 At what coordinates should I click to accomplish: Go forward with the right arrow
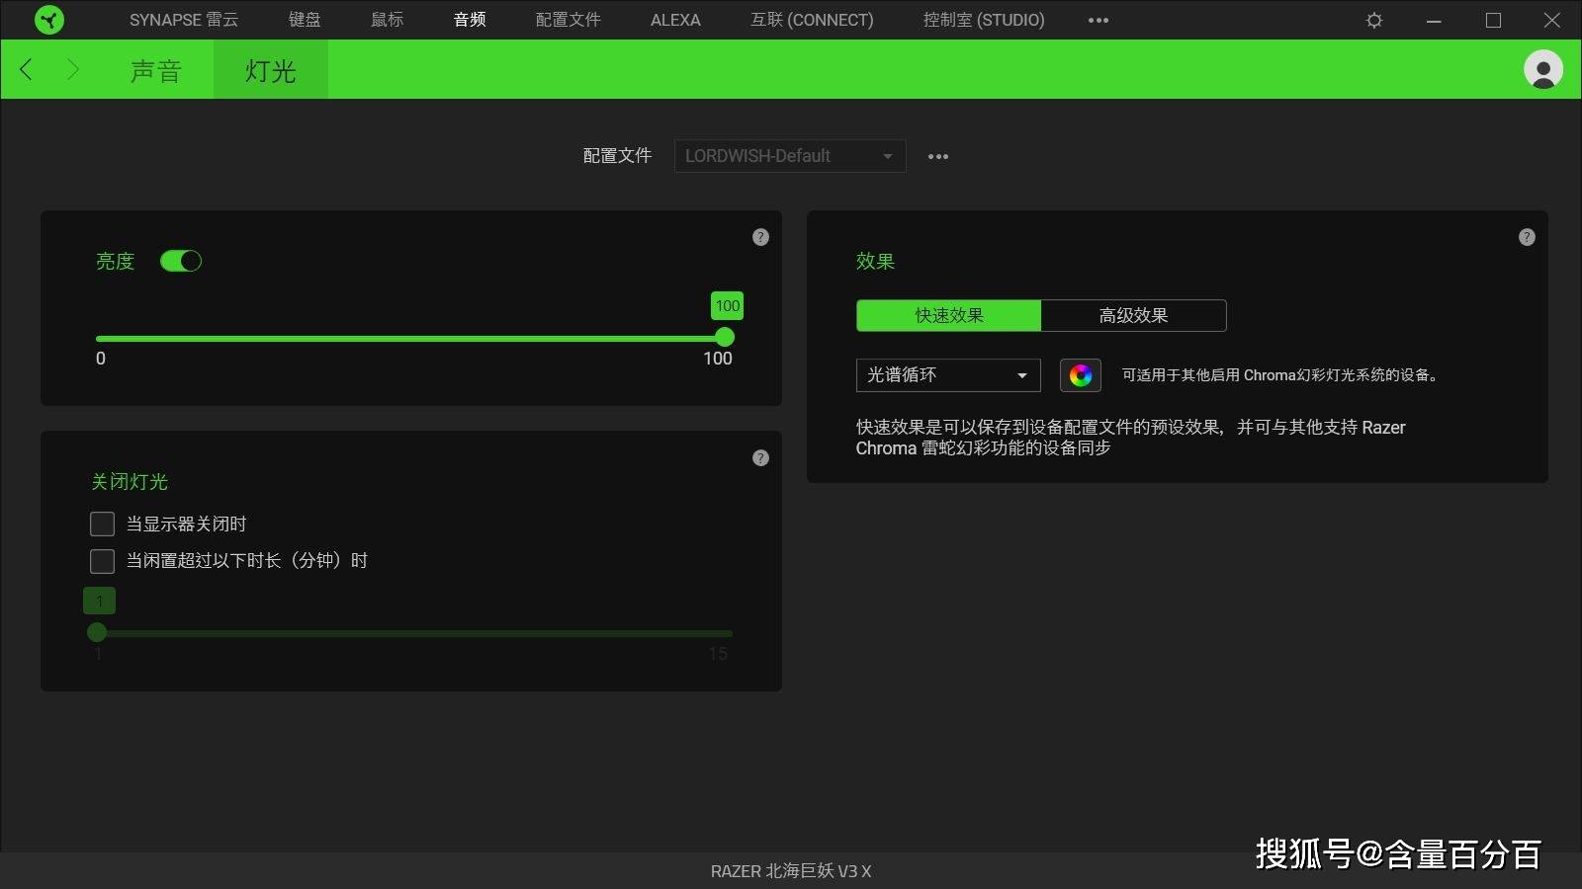(x=72, y=69)
